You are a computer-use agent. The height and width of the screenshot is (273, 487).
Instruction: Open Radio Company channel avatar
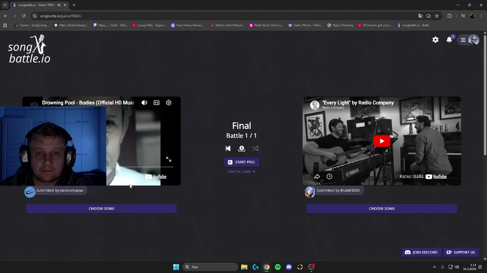coord(315,105)
